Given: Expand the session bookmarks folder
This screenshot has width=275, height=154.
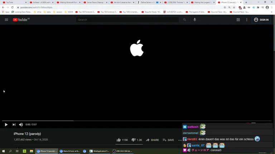Looking at the screenshot, I should pyautogui.click(x=58, y=12).
